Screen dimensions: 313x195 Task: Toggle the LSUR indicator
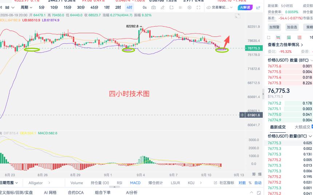175,183
